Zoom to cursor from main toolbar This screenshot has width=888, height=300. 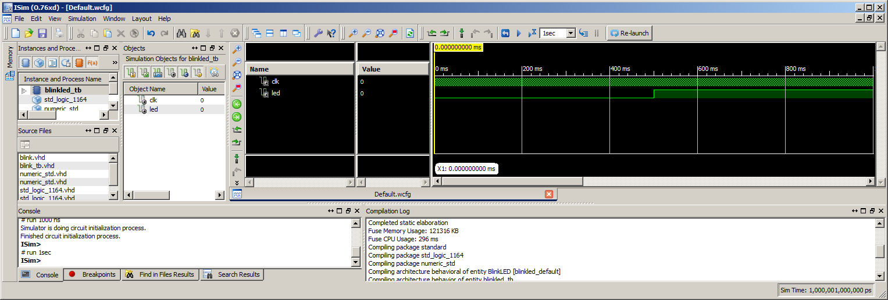pyautogui.click(x=393, y=33)
